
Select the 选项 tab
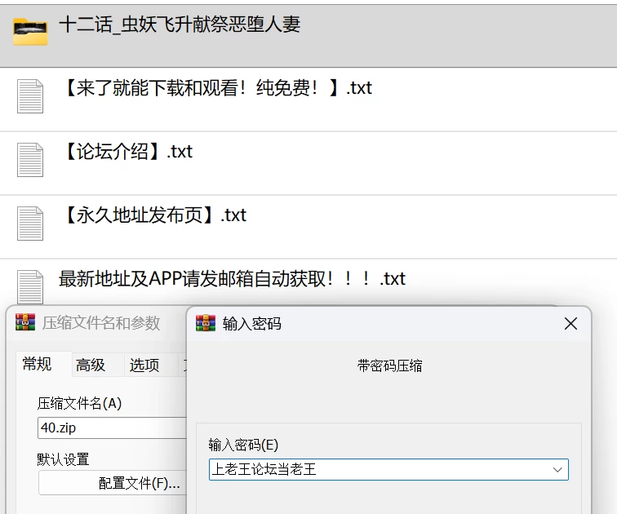click(144, 365)
